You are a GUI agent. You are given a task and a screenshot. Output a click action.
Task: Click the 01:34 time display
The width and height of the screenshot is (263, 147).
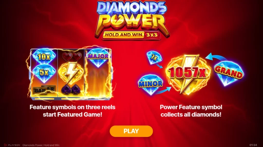[253, 145]
